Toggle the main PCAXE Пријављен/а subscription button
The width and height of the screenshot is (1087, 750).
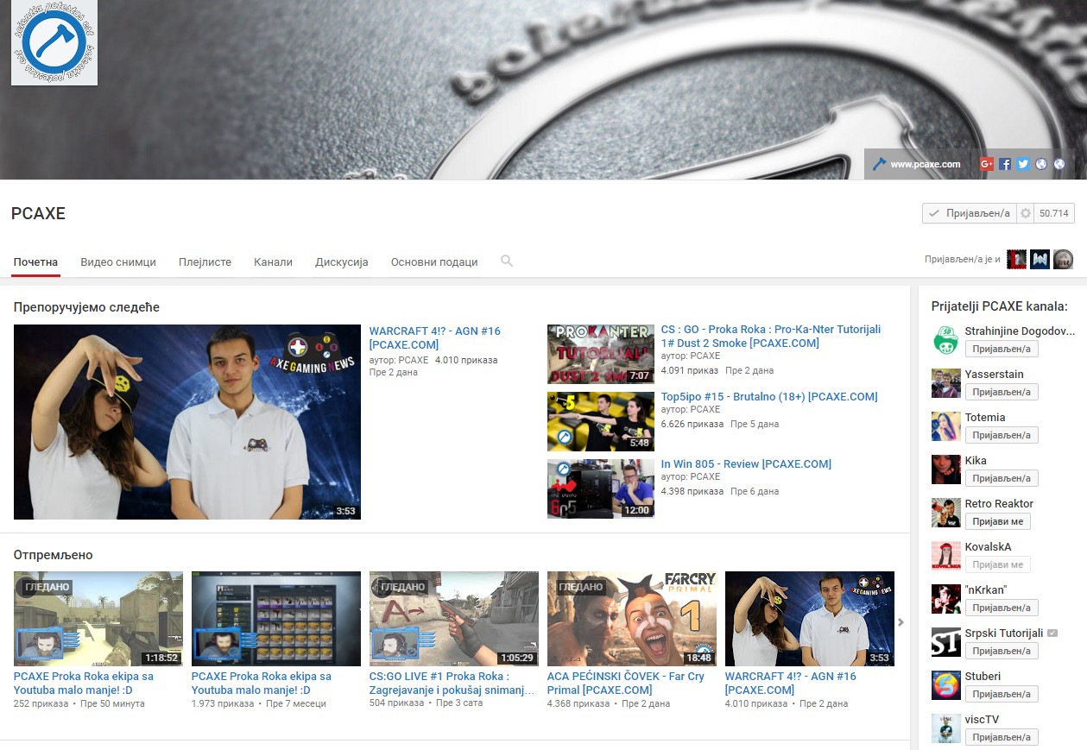(x=969, y=213)
